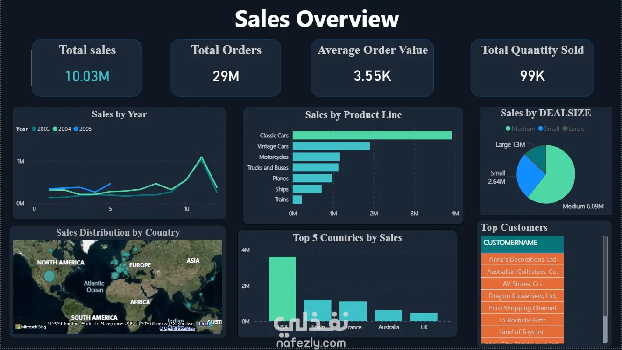This screenshot has width=622, height=350.
Task: Select the UK column in Top 5 Countries
Action: (424, 317)
